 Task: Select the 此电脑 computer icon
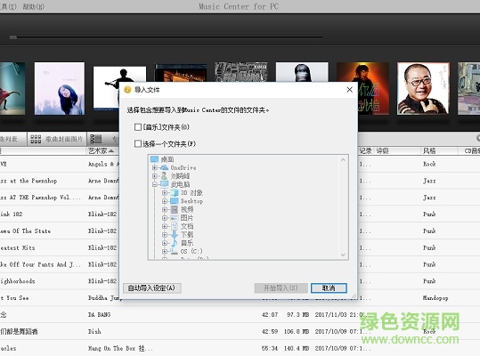pyautogui.click(x=165, y=184)
